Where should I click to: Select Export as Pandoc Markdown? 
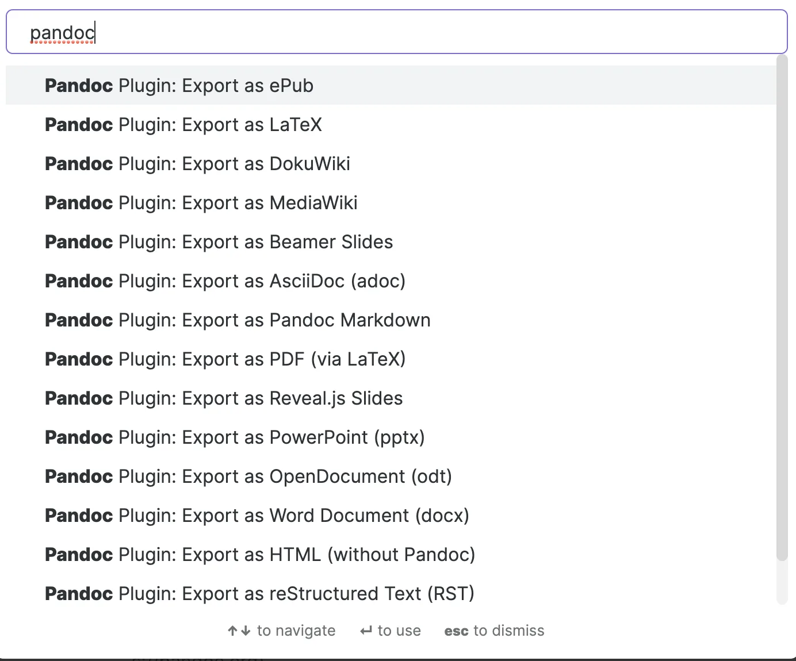(238, 320)
